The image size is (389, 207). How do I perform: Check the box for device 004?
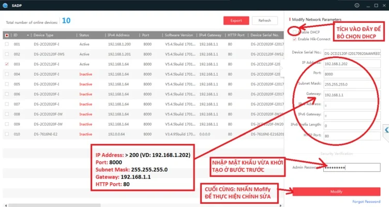[7, 74]
